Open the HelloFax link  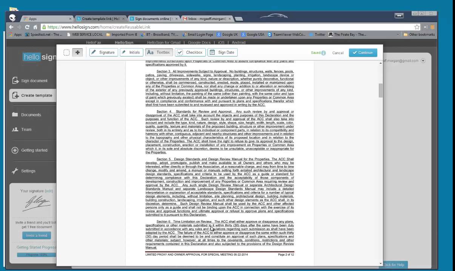pos(94,43)
